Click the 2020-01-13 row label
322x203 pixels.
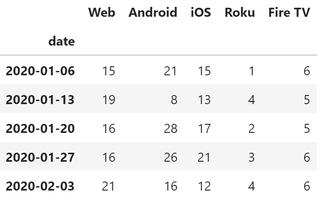[40, 100]
